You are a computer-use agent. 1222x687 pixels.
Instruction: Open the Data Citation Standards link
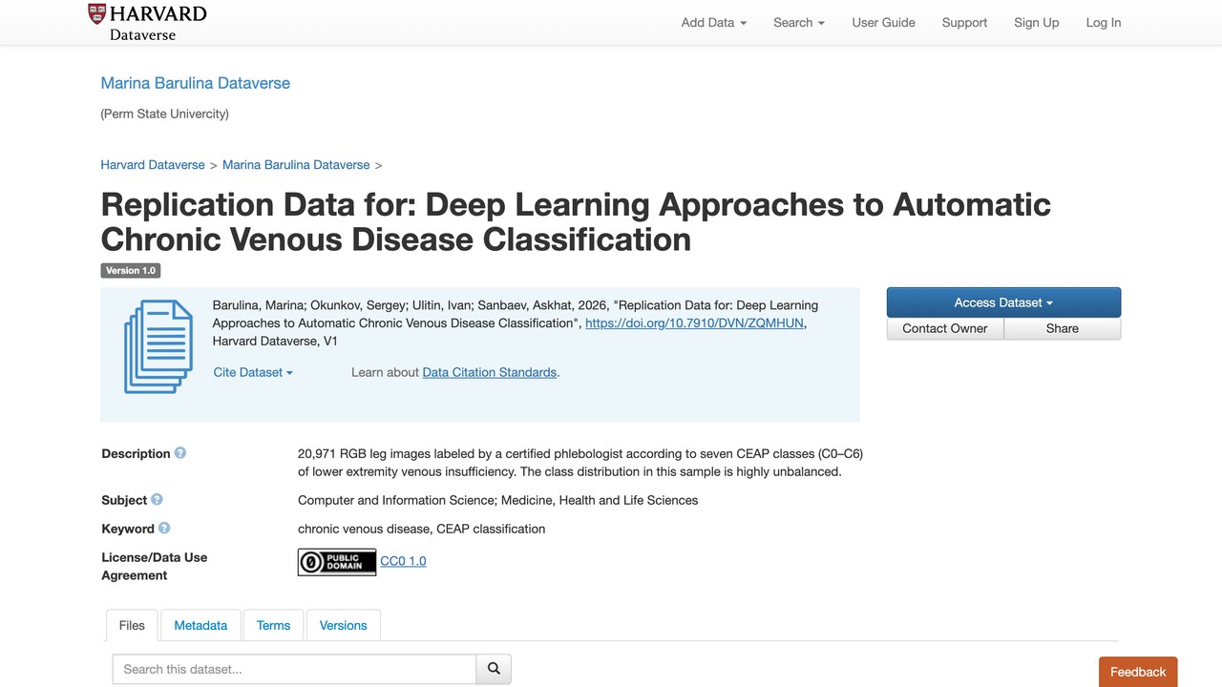(x=490, y=372)
